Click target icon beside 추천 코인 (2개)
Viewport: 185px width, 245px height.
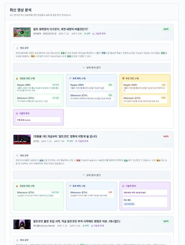[123, 78]
